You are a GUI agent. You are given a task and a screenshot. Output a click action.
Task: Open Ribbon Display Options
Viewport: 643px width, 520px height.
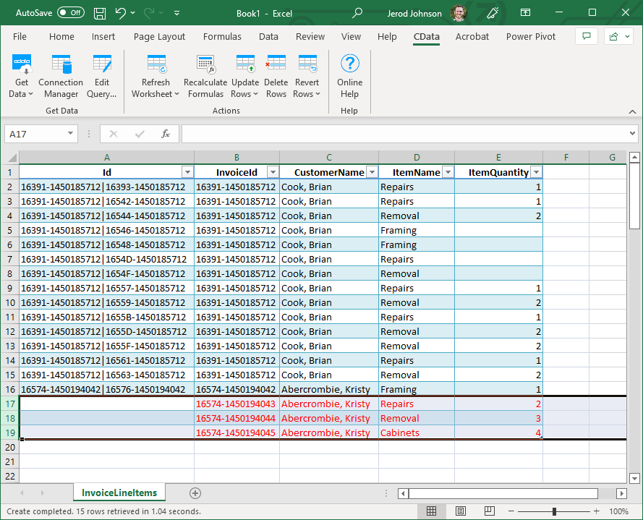pos(525,13)
